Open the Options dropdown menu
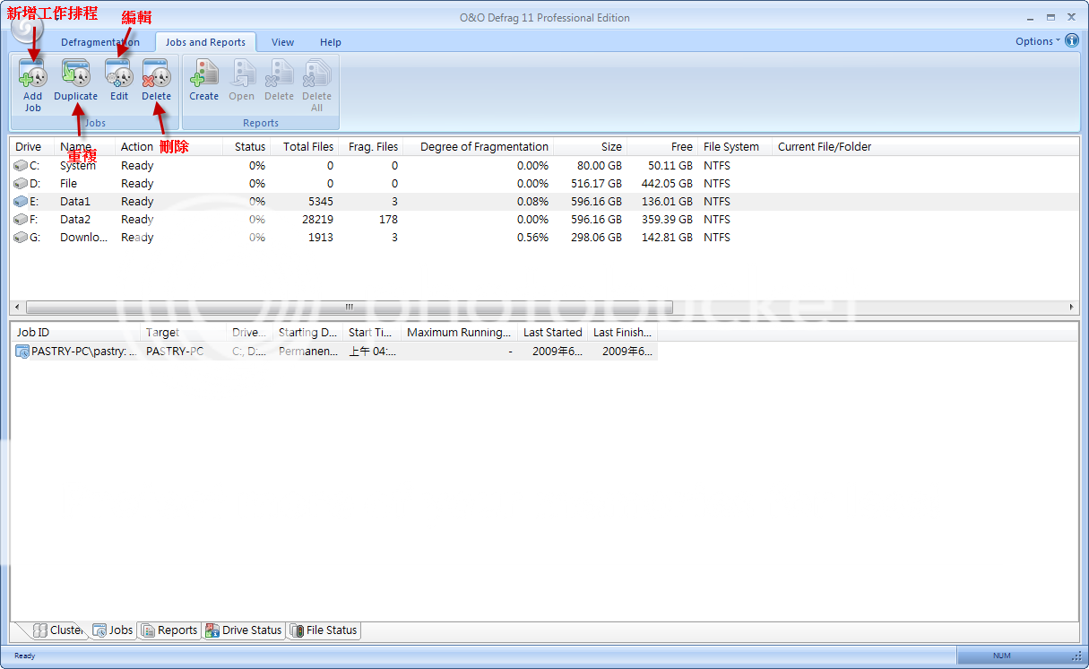 tap(1038, 41)
